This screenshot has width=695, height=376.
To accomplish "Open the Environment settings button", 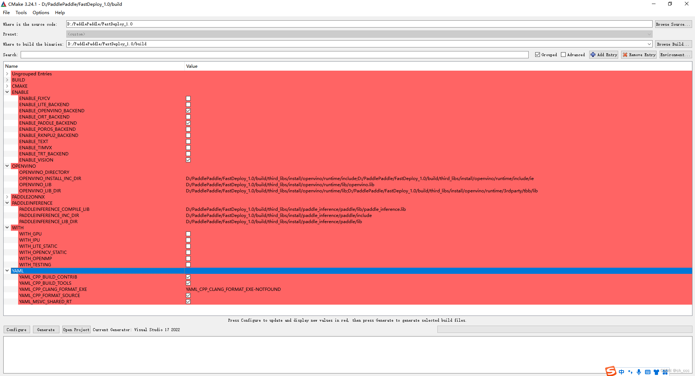I will click(675, 55).
